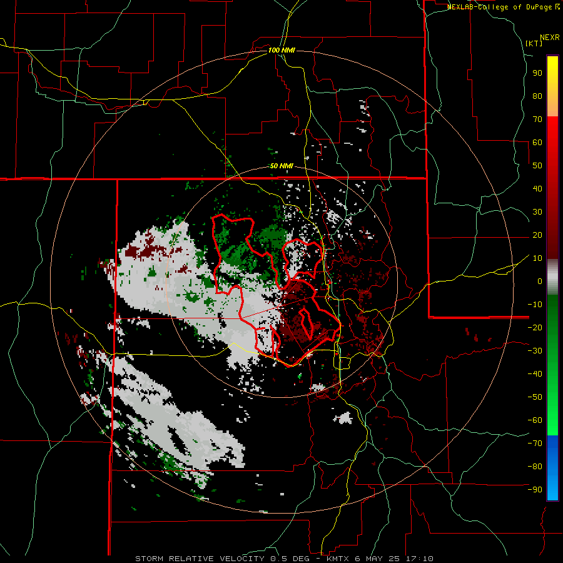Click the blue bottom segment of color bar

pos(552,468)
